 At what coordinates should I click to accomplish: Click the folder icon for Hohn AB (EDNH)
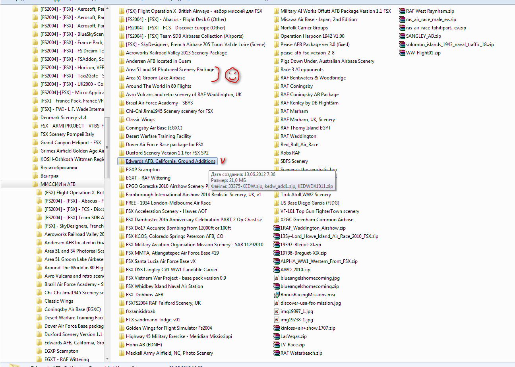click(x=122, y=345)
